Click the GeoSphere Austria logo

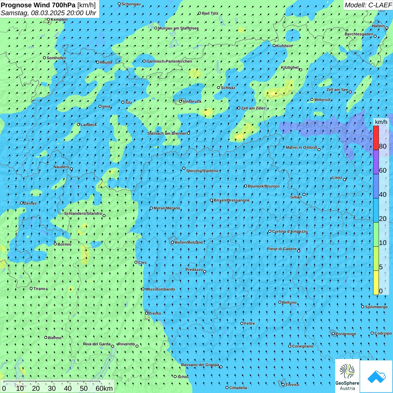[x=347, y=376]
